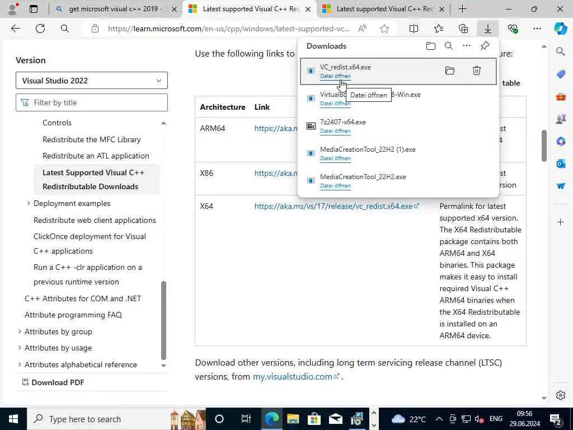573x430 pixels.
Task: Toggle the split screen view
Action: pos(414,29)
